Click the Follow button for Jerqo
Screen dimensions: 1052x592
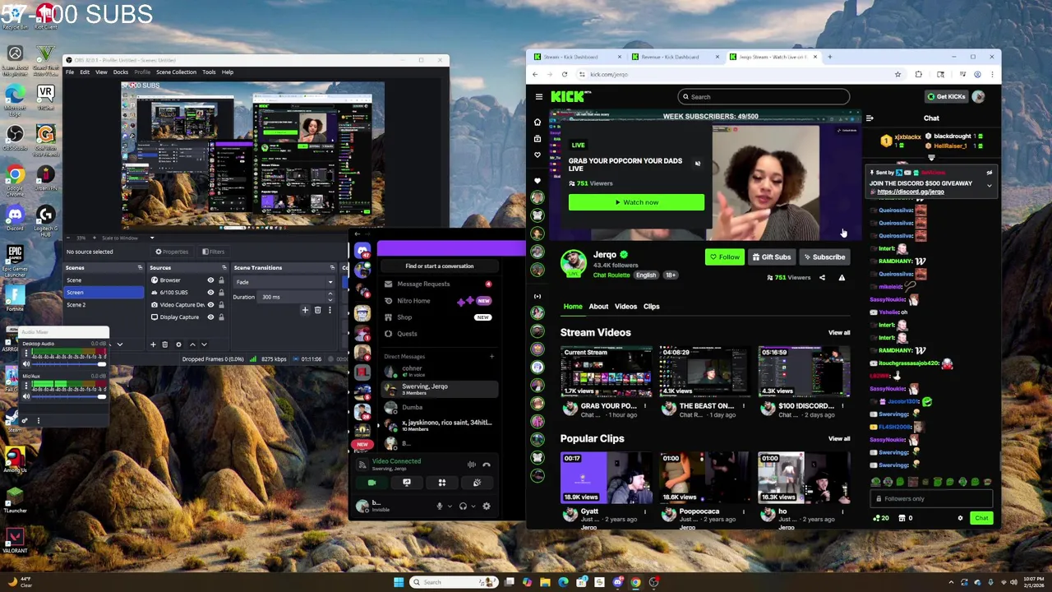tap(725, 257)
